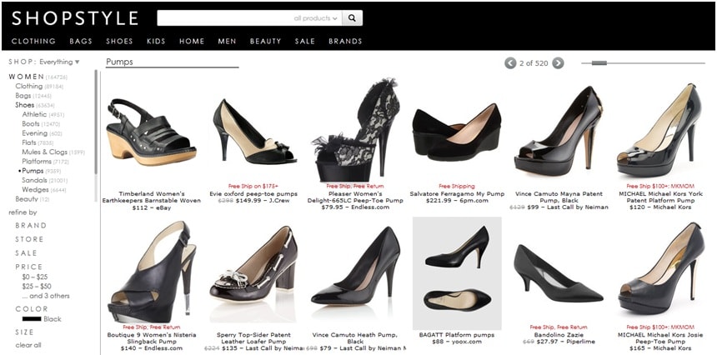The image size is (717, 355).
Task: Open the KIDS menu
Action: 156,41
